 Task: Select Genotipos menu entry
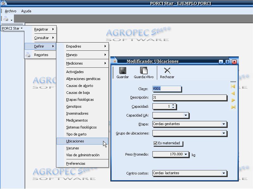tap(83, 106)
